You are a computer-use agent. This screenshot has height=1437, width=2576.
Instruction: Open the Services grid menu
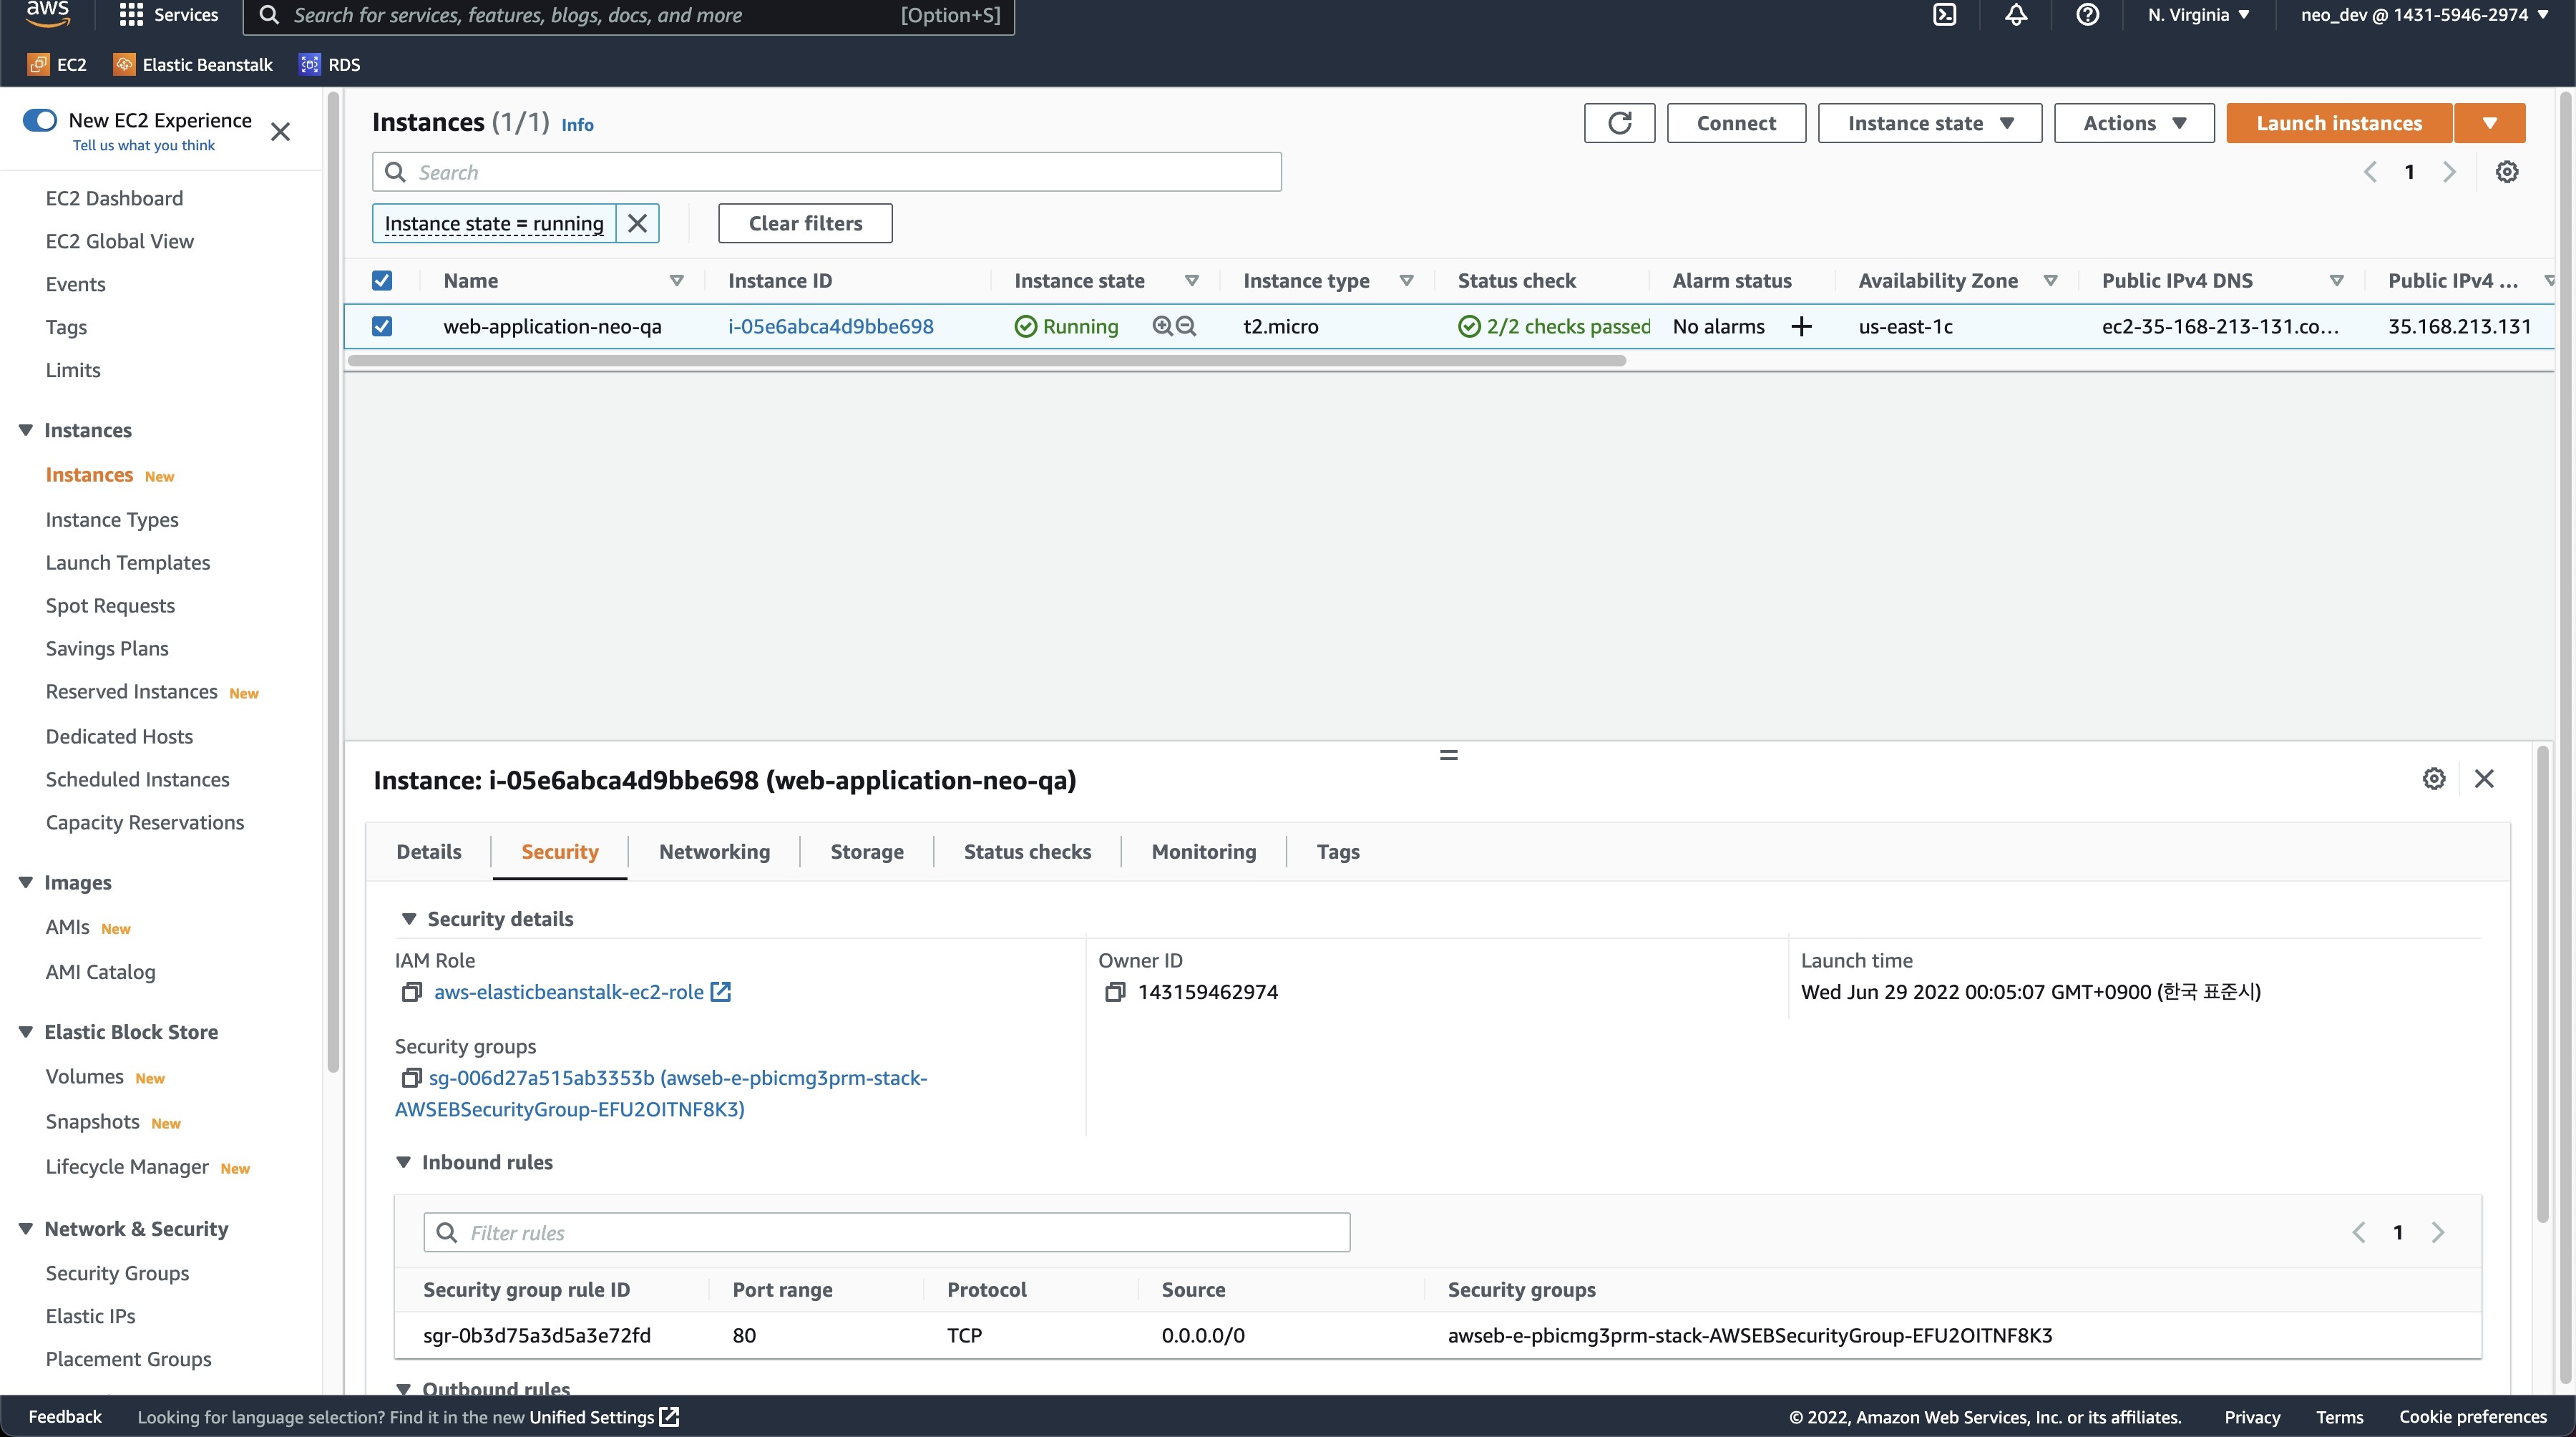(x=168, y=15)
